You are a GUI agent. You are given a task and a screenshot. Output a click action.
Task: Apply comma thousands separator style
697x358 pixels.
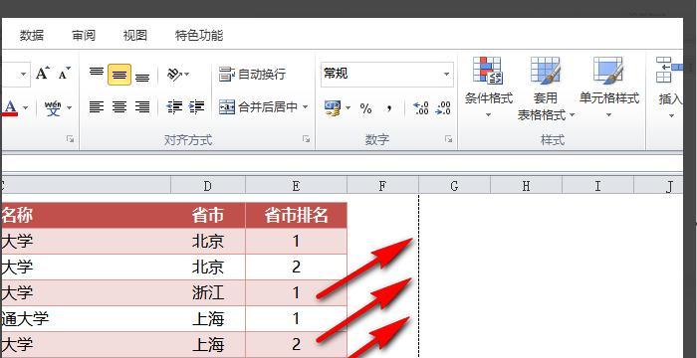(389, 108)
